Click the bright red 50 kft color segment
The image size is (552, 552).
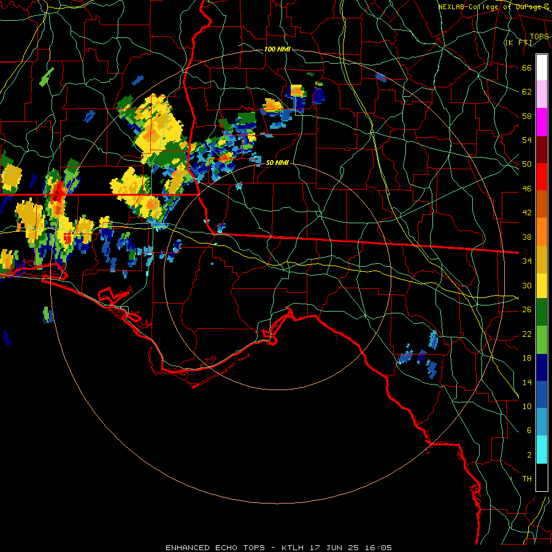click(542, 177)
